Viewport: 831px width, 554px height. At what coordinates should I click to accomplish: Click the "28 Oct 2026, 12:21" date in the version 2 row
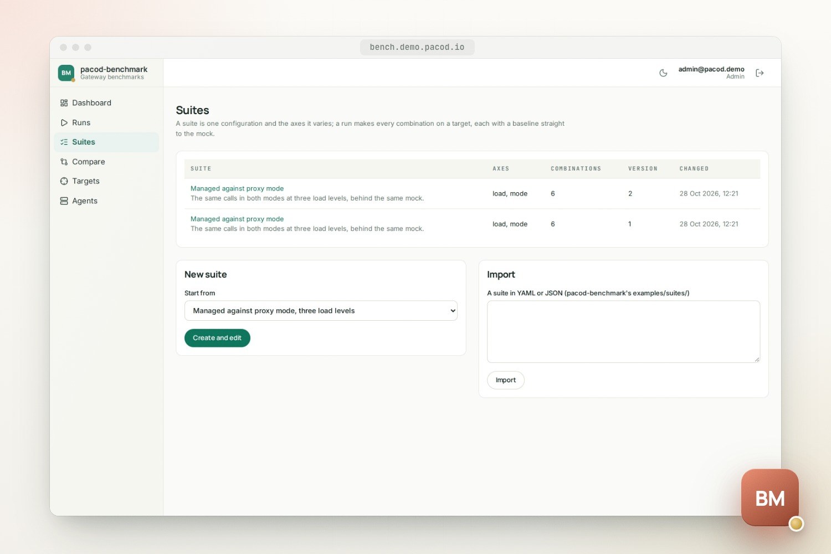tap(709, 194)
